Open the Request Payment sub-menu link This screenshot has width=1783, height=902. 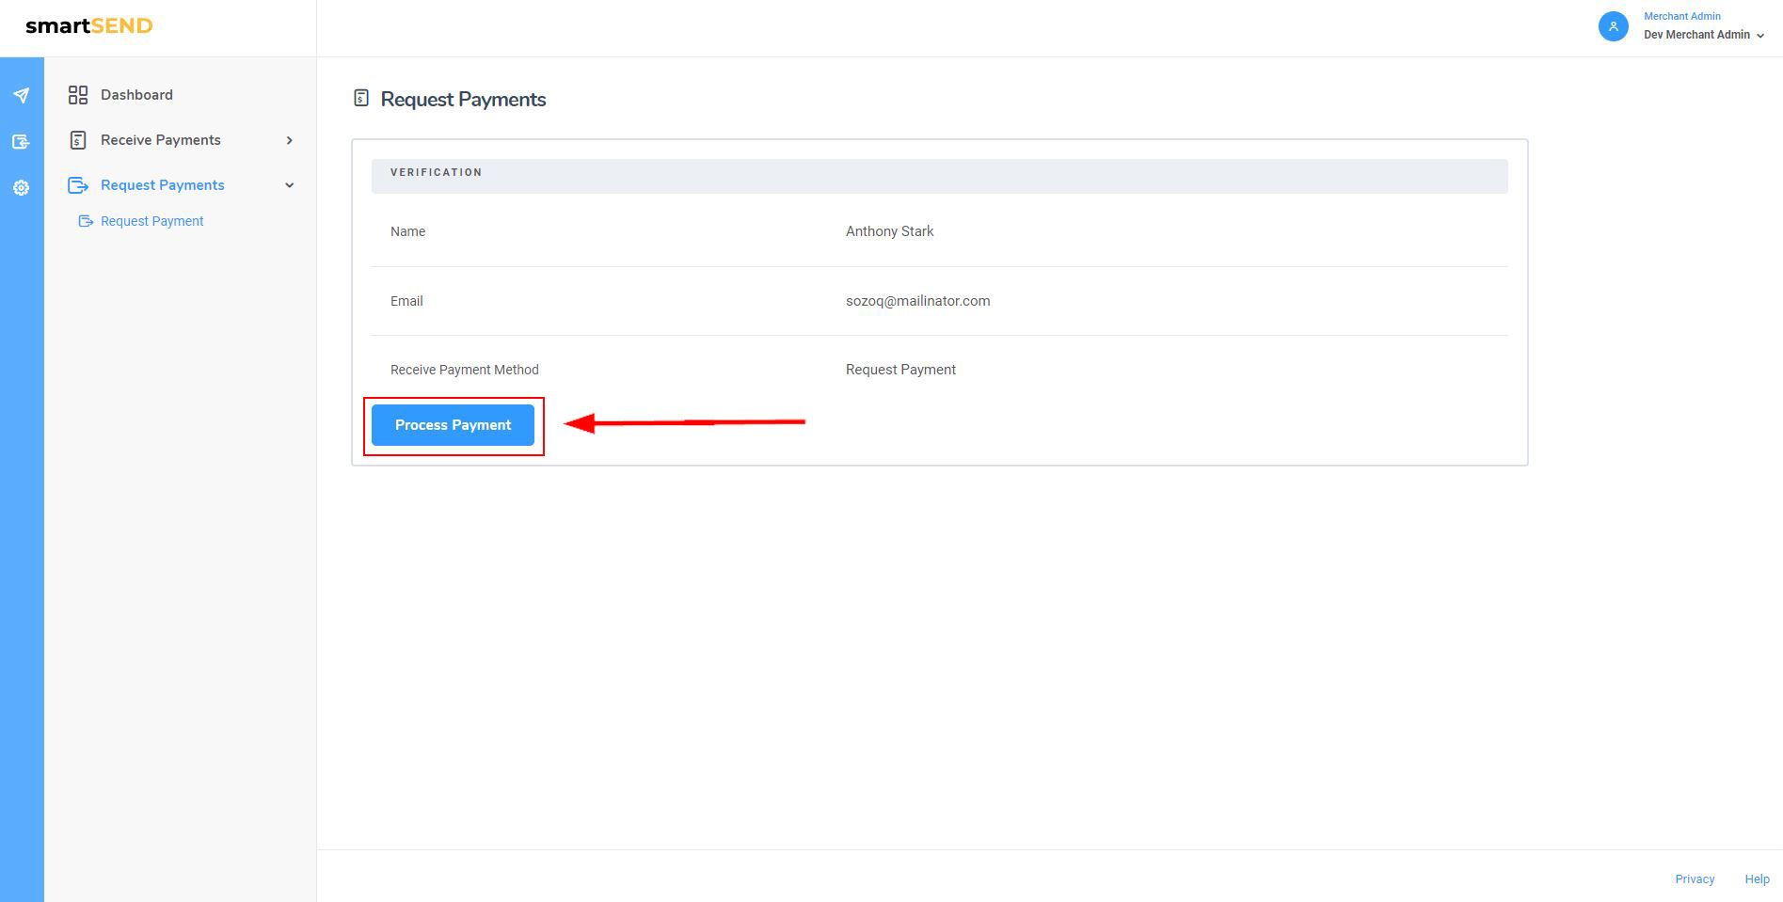[x=152, y=221]
